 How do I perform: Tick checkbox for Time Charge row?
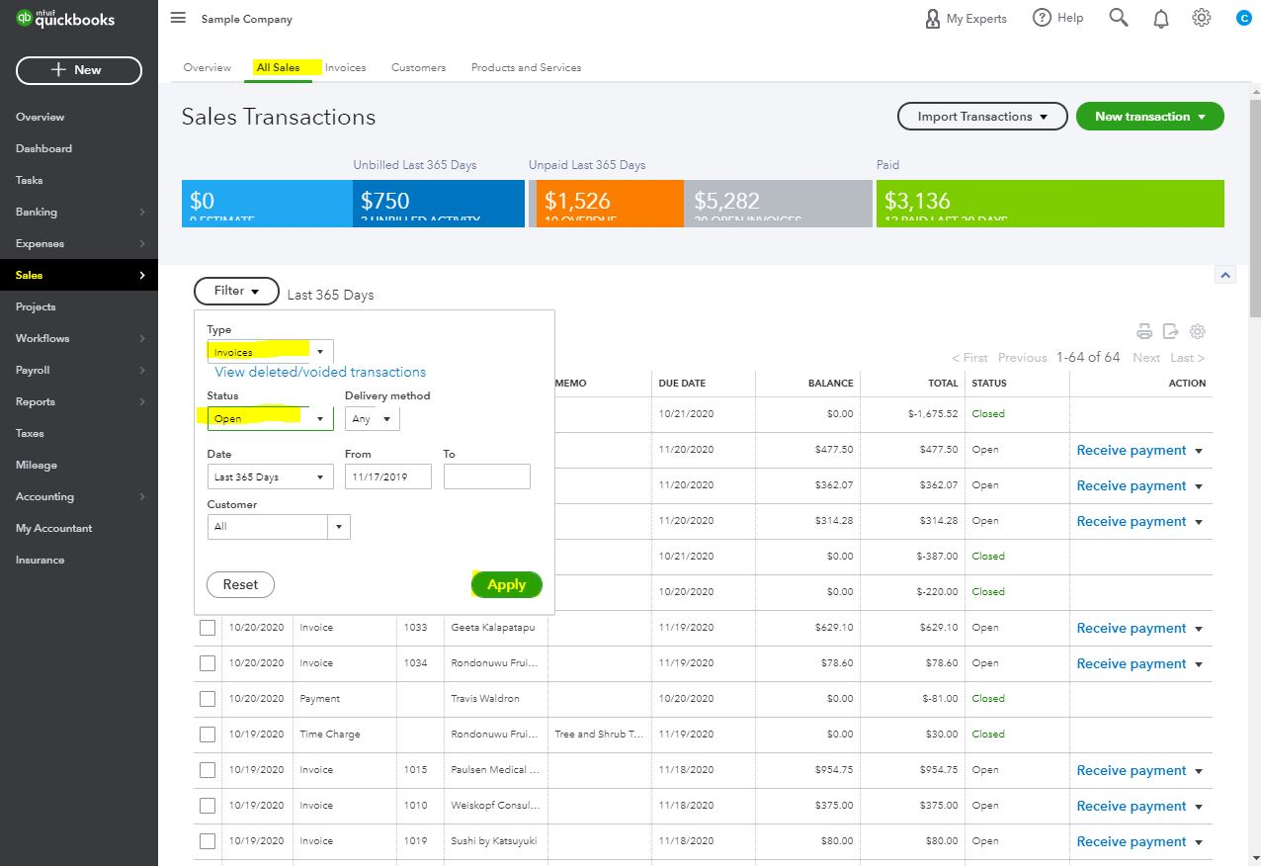click(x=208, y=735)
